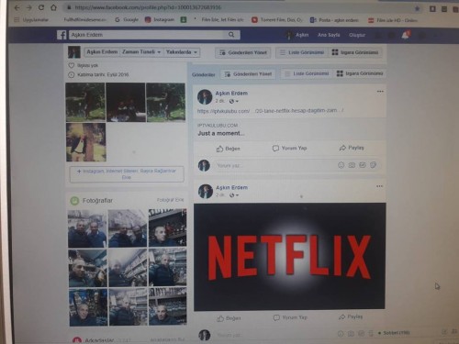Viewport: 459px width, 344px height.
Task: Open the Uygulamalar apps shortcut
Action: click(x=31, y=19)
